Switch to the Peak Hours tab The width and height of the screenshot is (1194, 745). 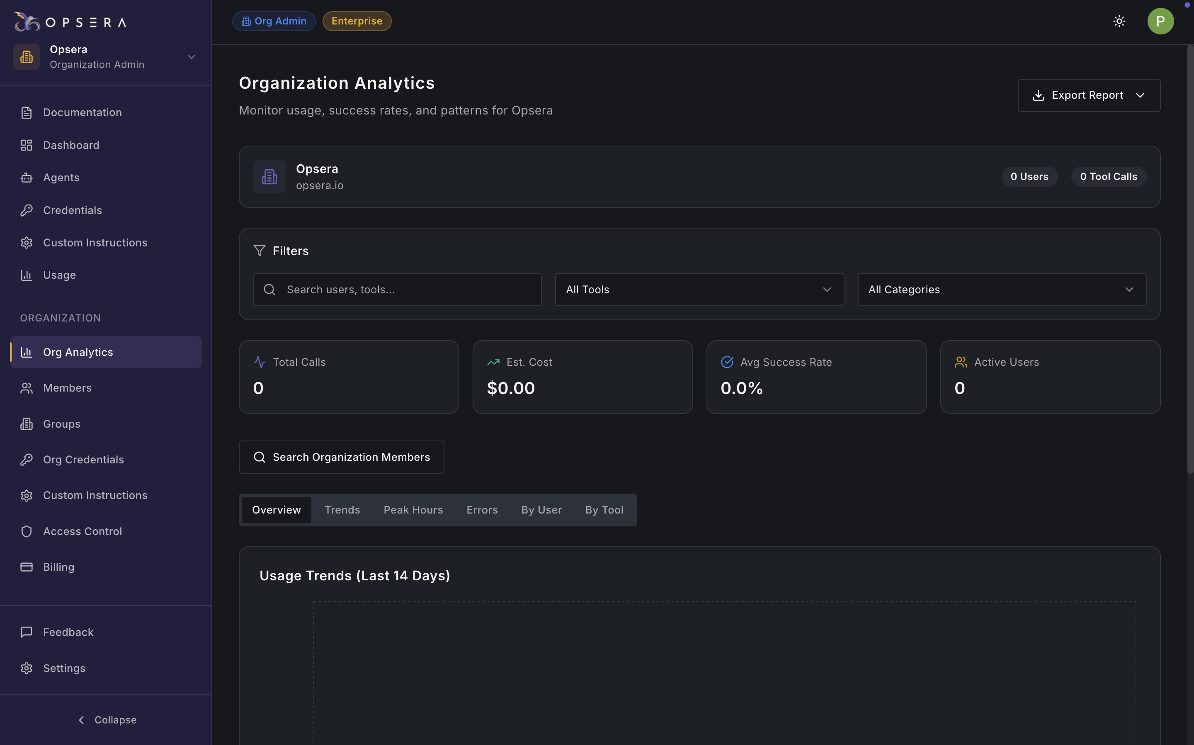(413, 510)
